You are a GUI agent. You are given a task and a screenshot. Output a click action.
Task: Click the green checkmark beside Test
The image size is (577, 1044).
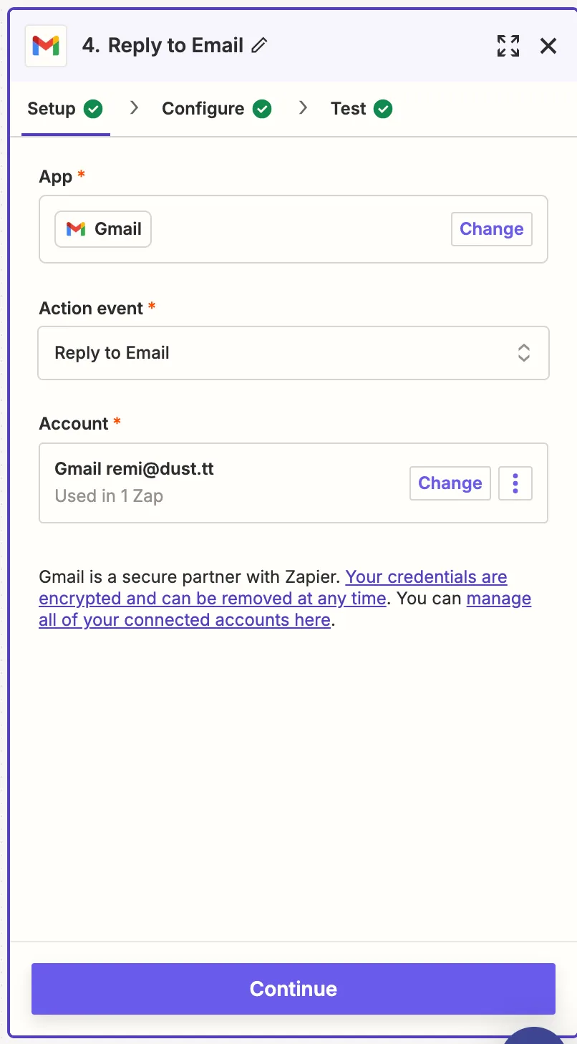click(x=384, y=109)
